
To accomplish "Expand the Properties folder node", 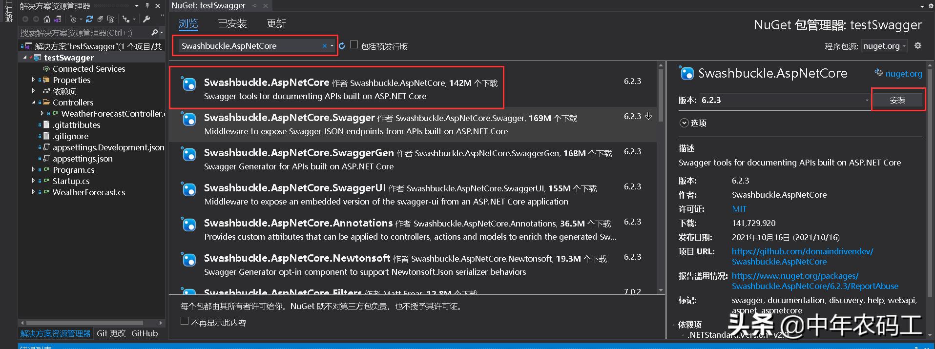I will (33, 80).
